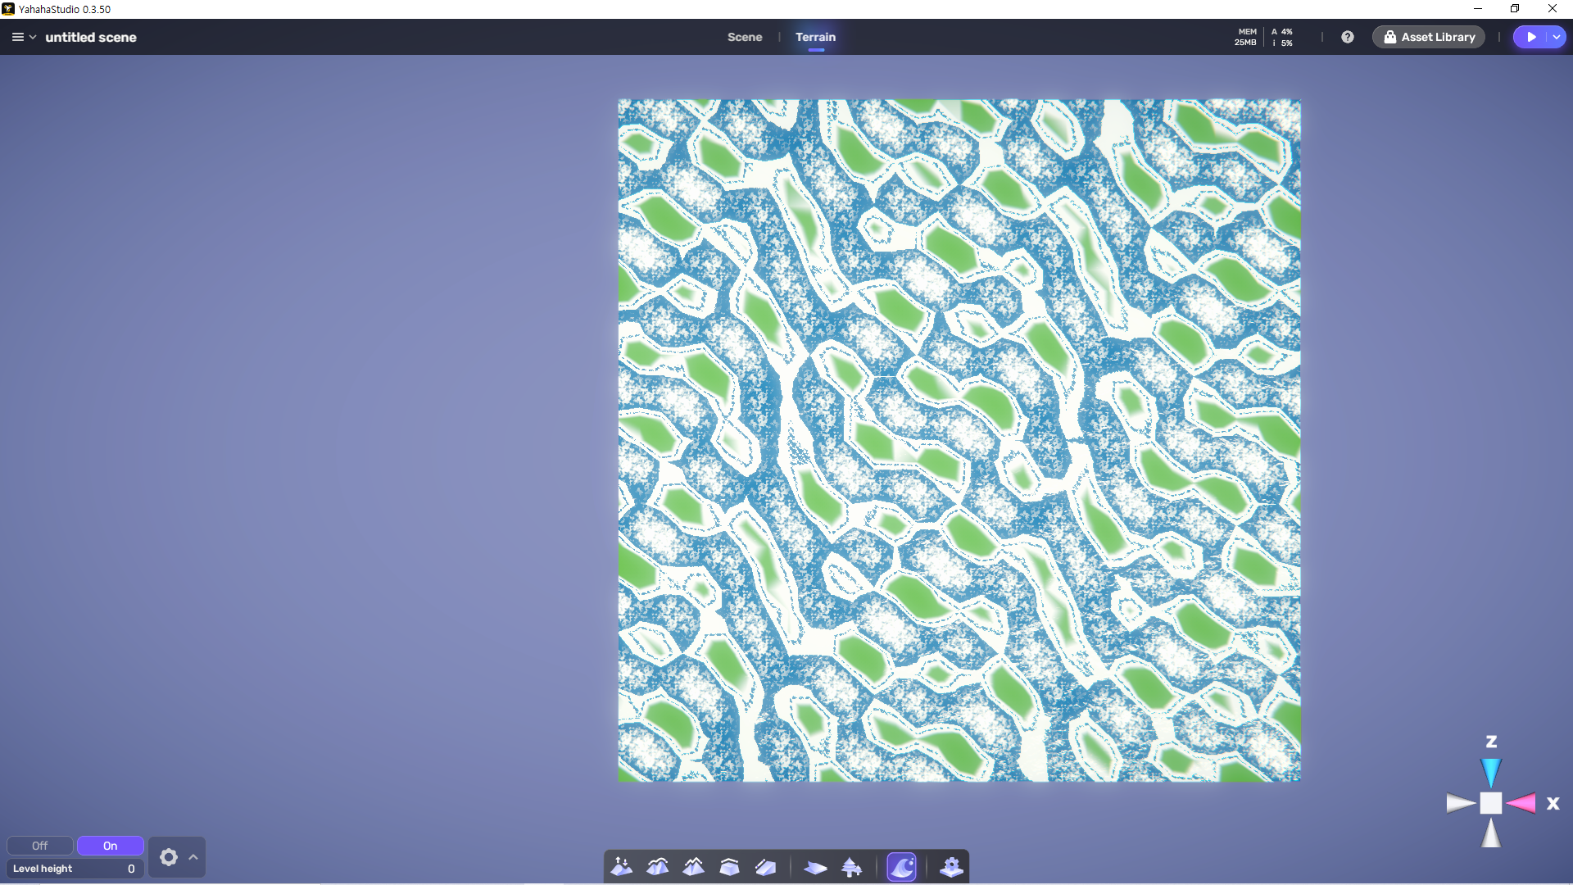Open terrain settings gear in toolbar
The height and width of the screenshot is (885, 1573).
coord(951,867)
